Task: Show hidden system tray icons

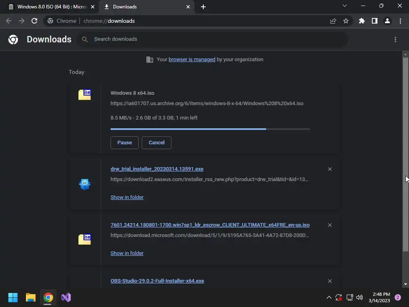Action: pyautogui.click(x=329, y=297)
